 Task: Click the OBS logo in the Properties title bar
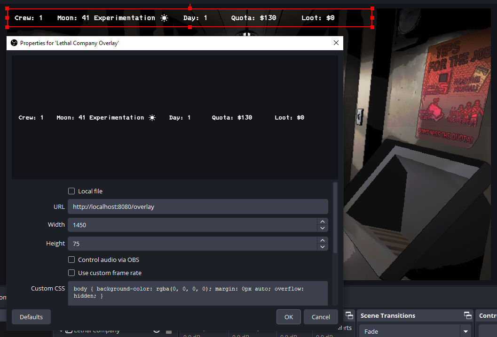pos(14,43)
